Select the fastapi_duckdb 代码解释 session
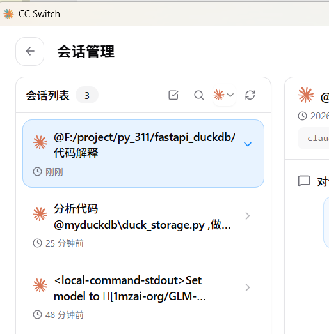The height and width of the screenshot is (334, 329). [x=143, y=153]
